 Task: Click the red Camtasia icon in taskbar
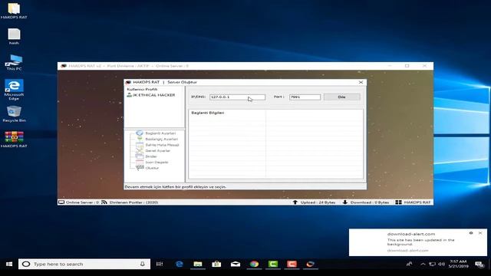(292, 264)
